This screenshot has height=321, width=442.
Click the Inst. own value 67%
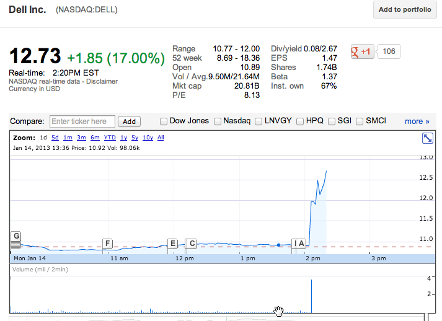tap(329, 86)
